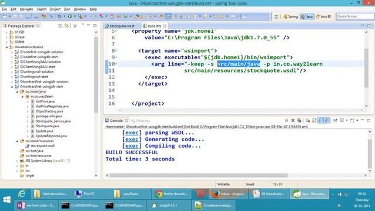Open Opera browser from taskbar
The height and width of the screenshot is (211, 375).
tap(200, 194)
